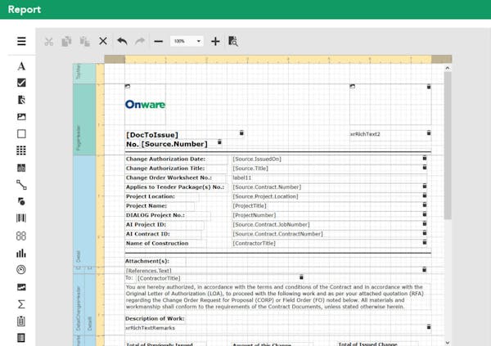The width and height of the screenshot is (491, 346).
Task: Select the Zip Code (88) control tool
Action: click(21, 236)
